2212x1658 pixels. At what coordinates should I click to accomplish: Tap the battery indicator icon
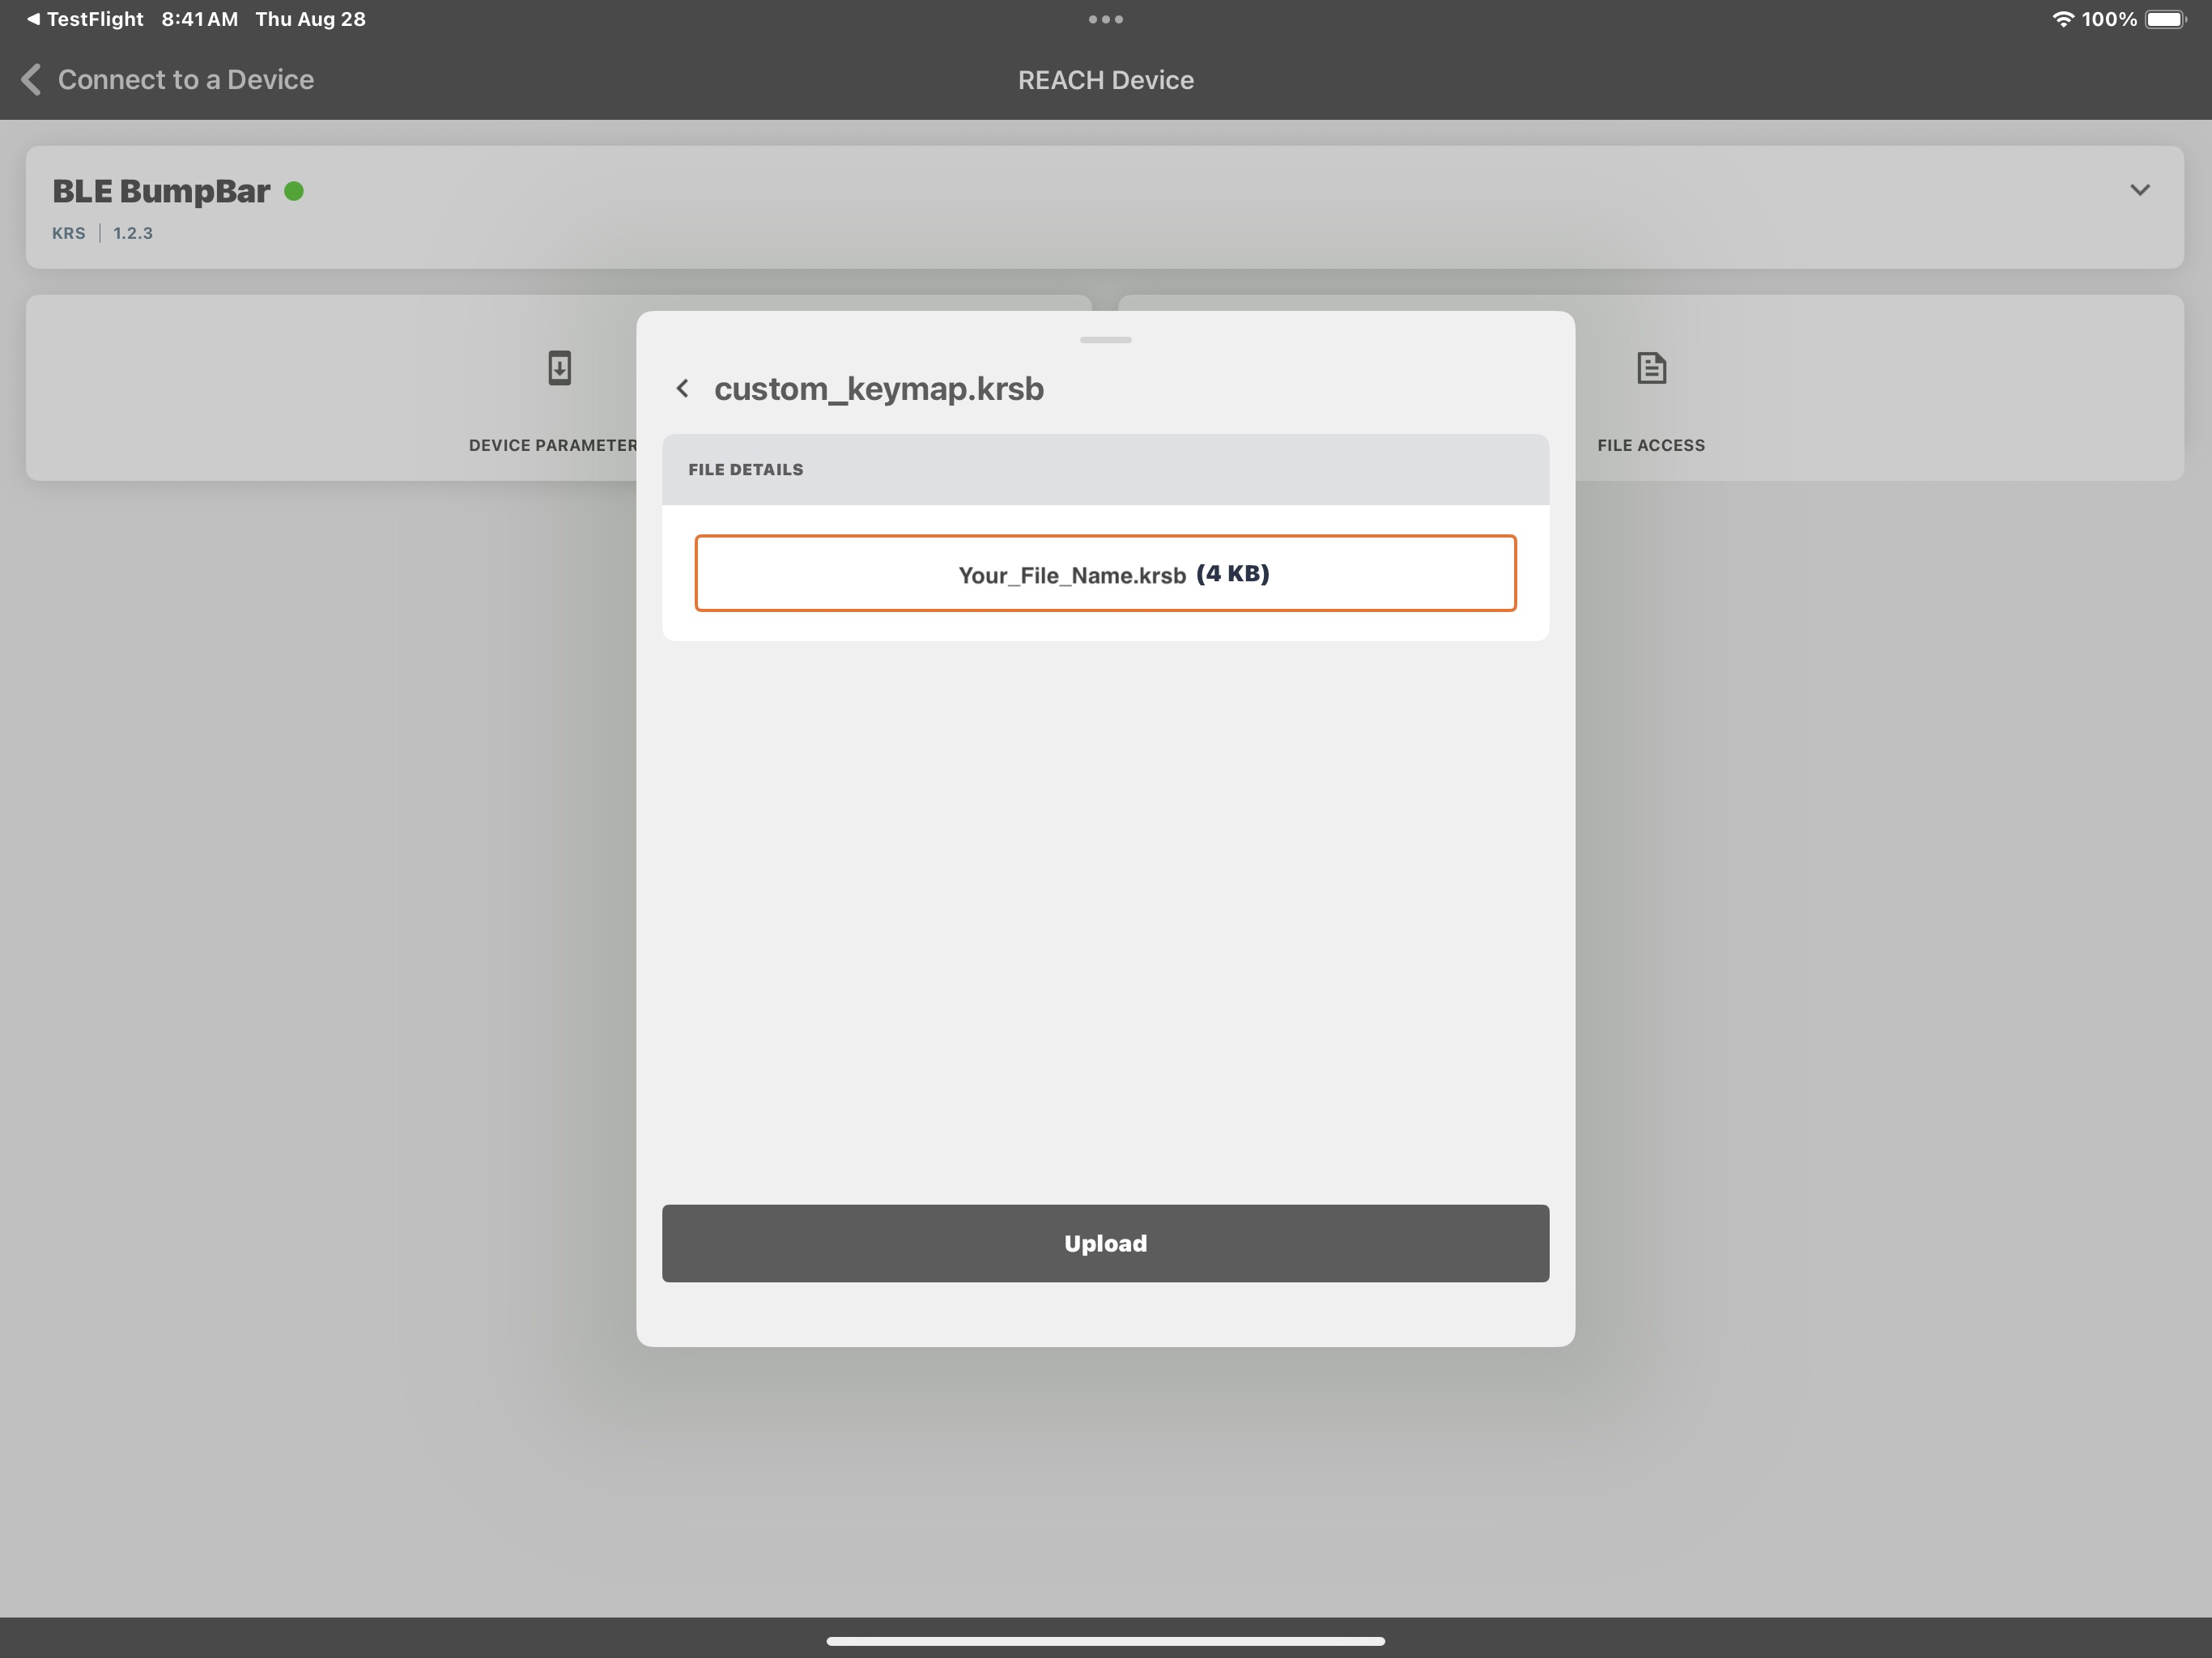tap(2166, 19)
